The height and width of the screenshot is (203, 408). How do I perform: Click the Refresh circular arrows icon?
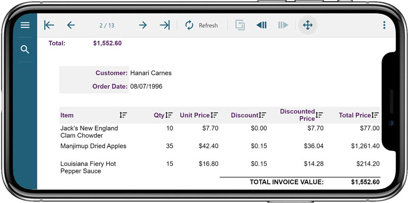point(189,25)
